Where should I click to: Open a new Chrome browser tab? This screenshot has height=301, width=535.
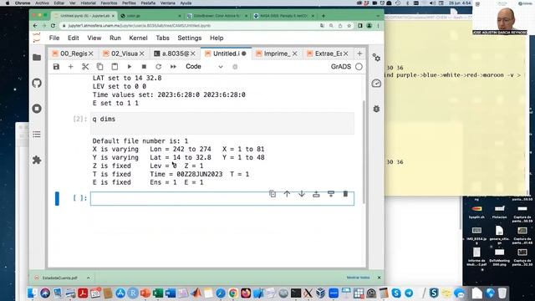tap(324, 16)
